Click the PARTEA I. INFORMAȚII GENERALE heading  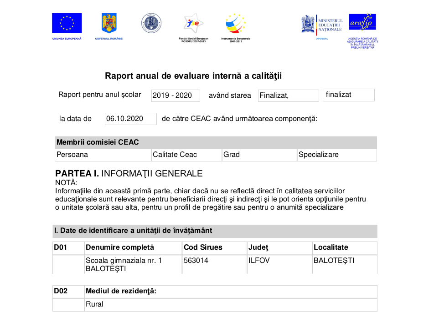(x=129, y=173)
